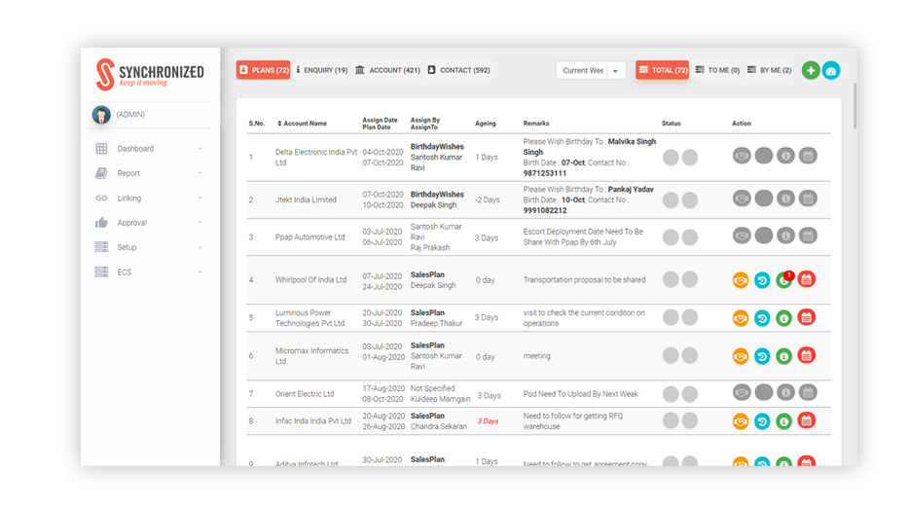Screen dimensions: 907x509
Task: Click dark grey circle icon, Delta Electronic row
Action: [x=764, y=156]
